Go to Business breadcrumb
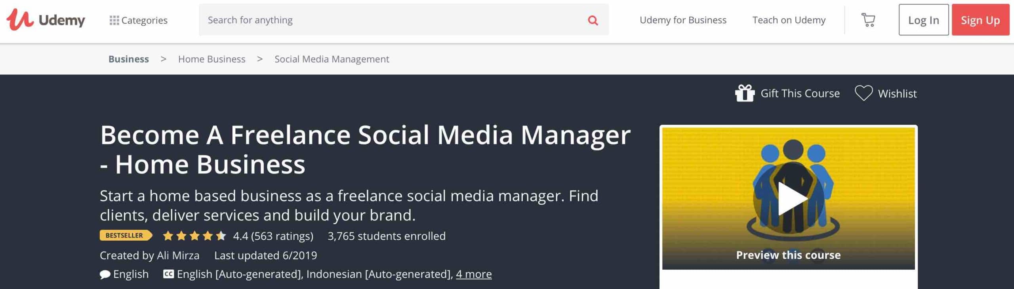 129,59
